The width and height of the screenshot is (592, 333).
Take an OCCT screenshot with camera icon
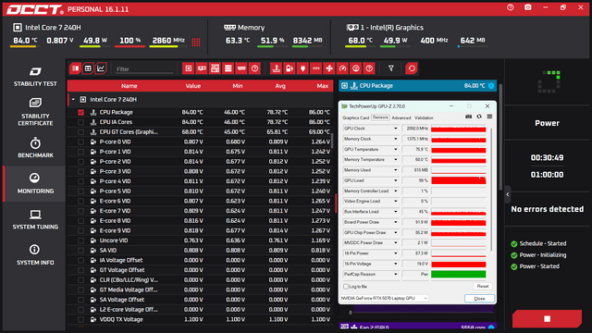(x=528, y=7)
